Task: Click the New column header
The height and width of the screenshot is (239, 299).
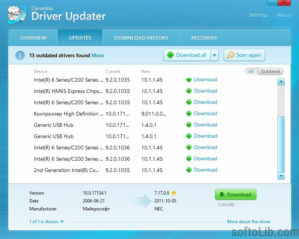Action: [x=146, y=72]
